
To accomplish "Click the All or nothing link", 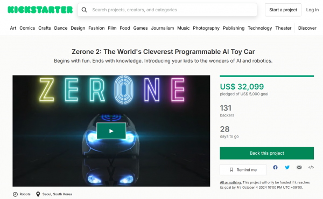I will point(230,182).
